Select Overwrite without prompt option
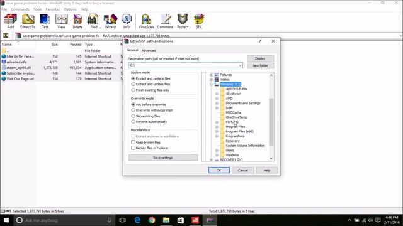The image size is (403, 226). click(x=133, y=110)
